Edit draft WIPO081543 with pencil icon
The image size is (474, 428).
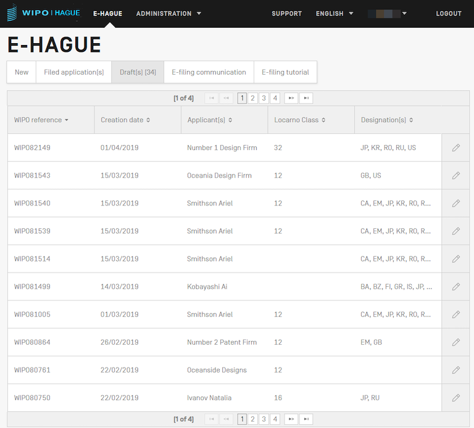(x=455, y=176)
